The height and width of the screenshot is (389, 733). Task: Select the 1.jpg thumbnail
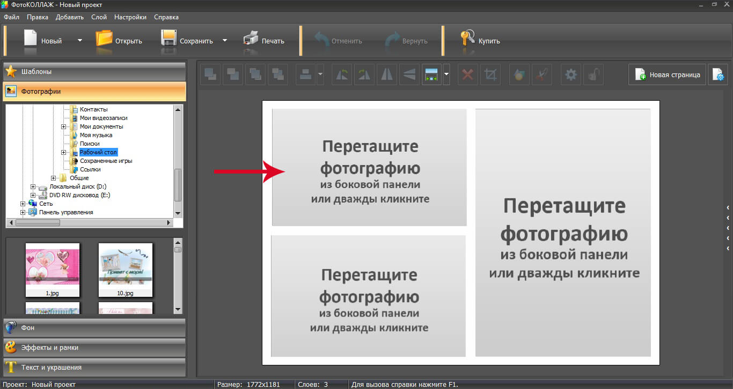pyautogui.click(x=53, y=270)
